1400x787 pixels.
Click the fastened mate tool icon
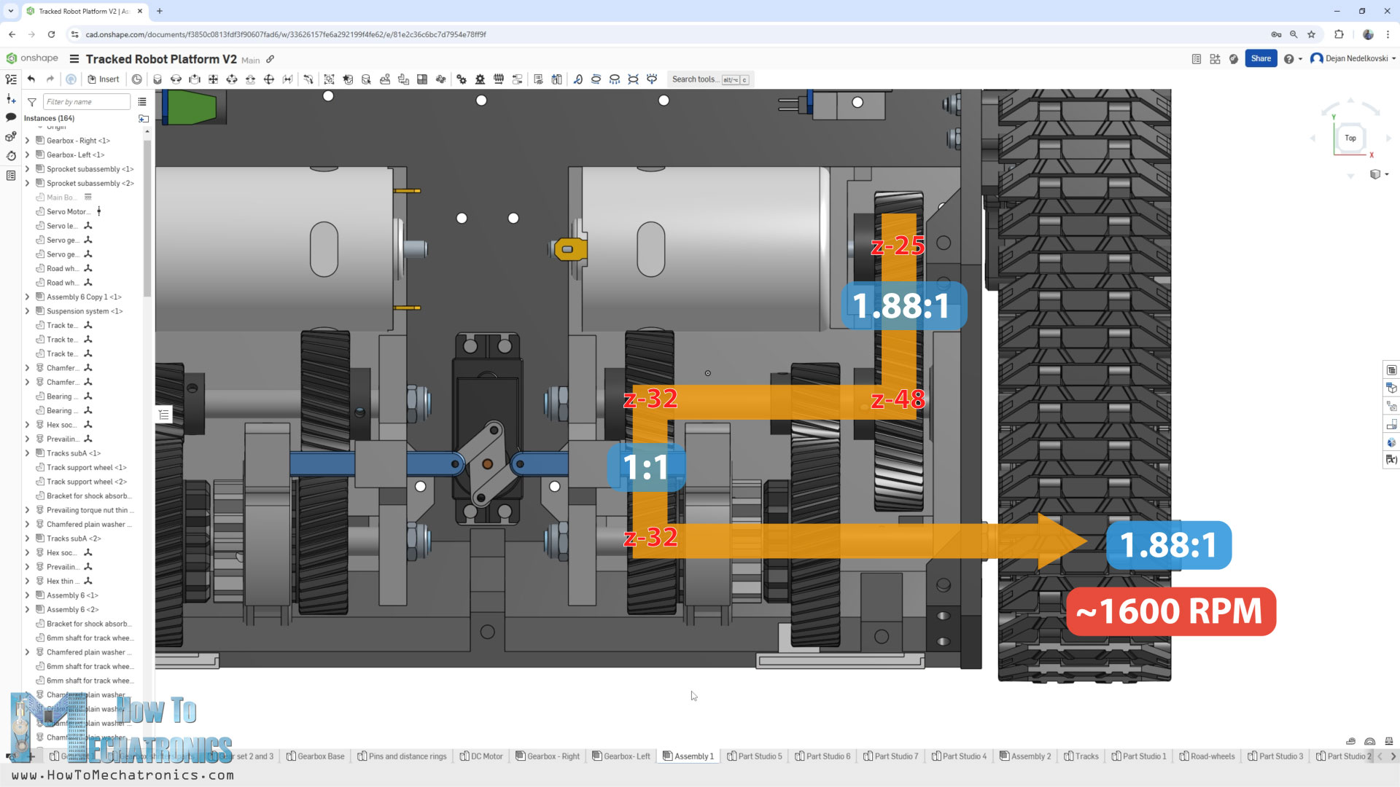(157, 79)
